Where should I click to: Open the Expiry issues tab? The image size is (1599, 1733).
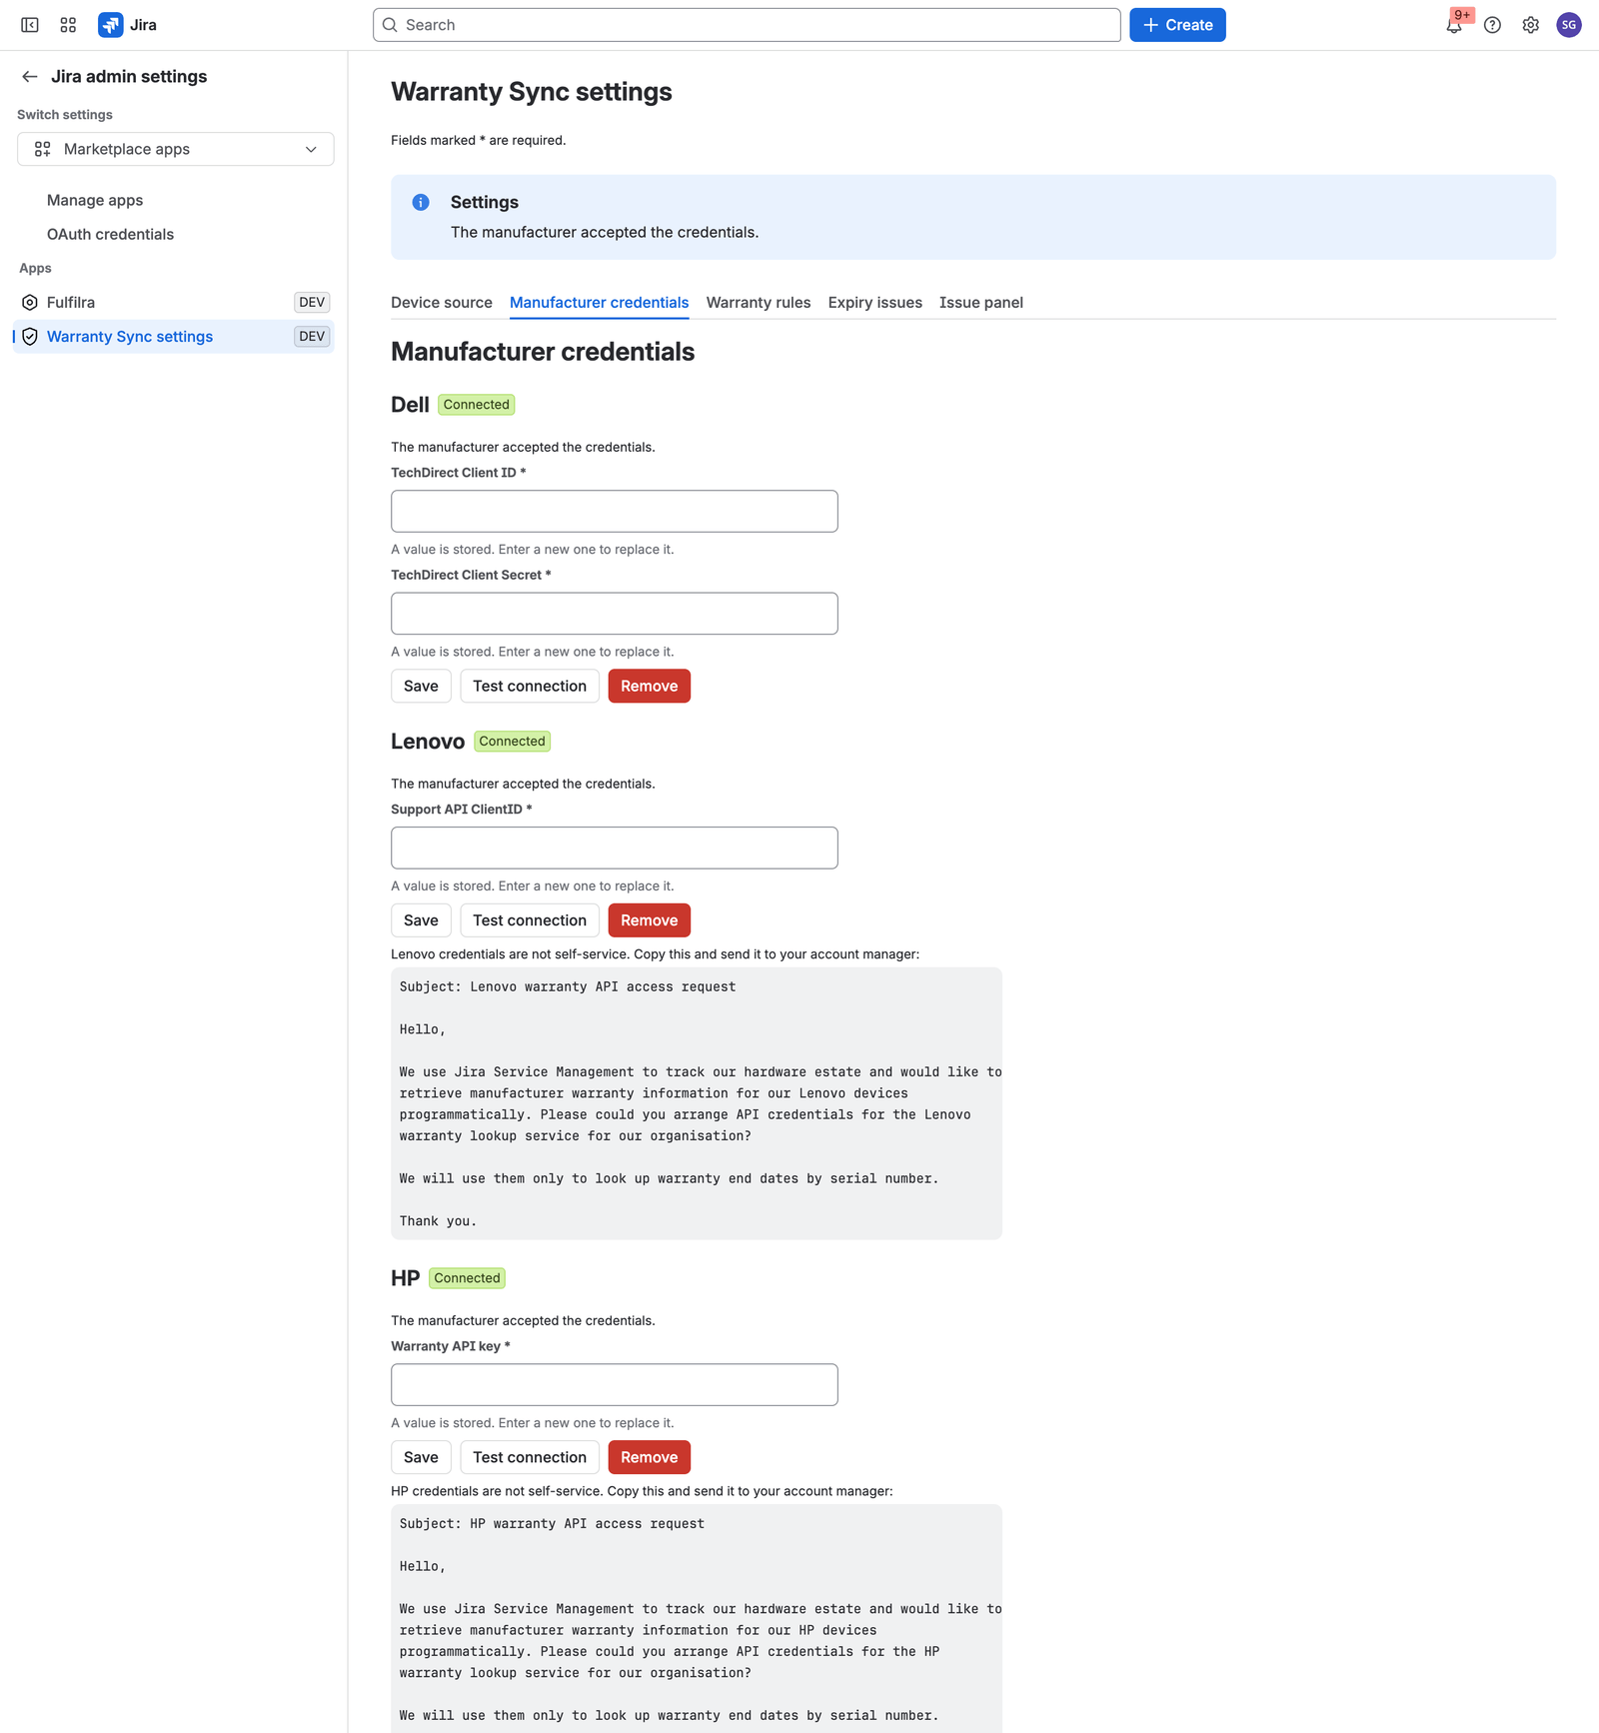pyautogui.click(x=875, y=303)
